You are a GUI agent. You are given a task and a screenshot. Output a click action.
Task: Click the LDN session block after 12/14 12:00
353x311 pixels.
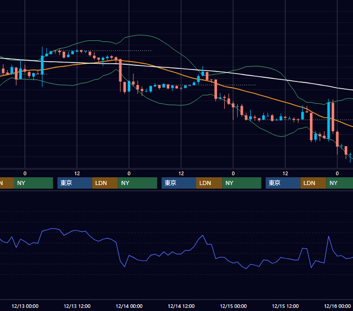[209, 183]
